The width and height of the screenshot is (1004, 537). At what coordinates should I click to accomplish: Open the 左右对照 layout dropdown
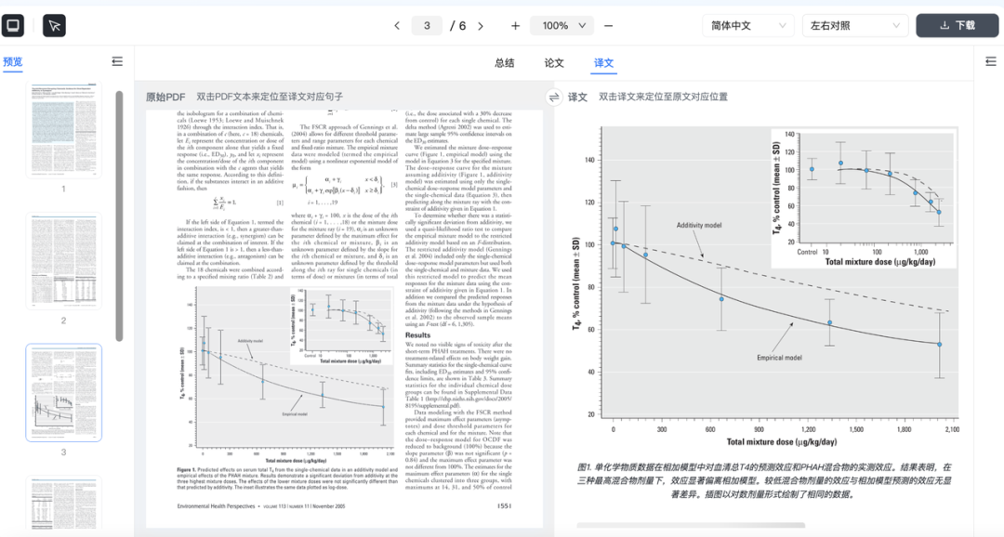coord(854,26)
